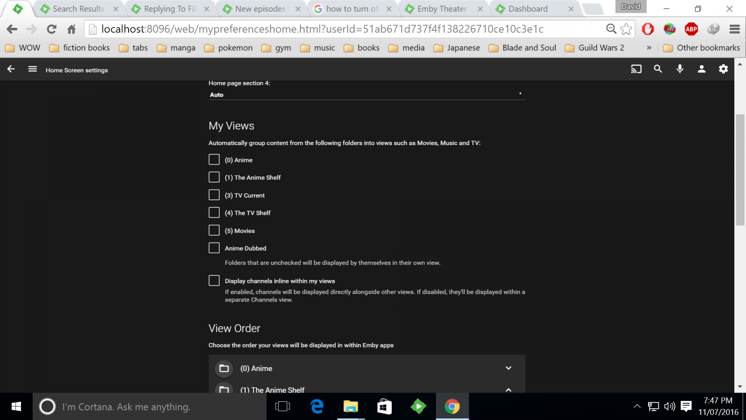The height and width of the screenshot is (420, 746).
Task: Open the Windows Store taskbar icon
Action: (x=384, y=406)
